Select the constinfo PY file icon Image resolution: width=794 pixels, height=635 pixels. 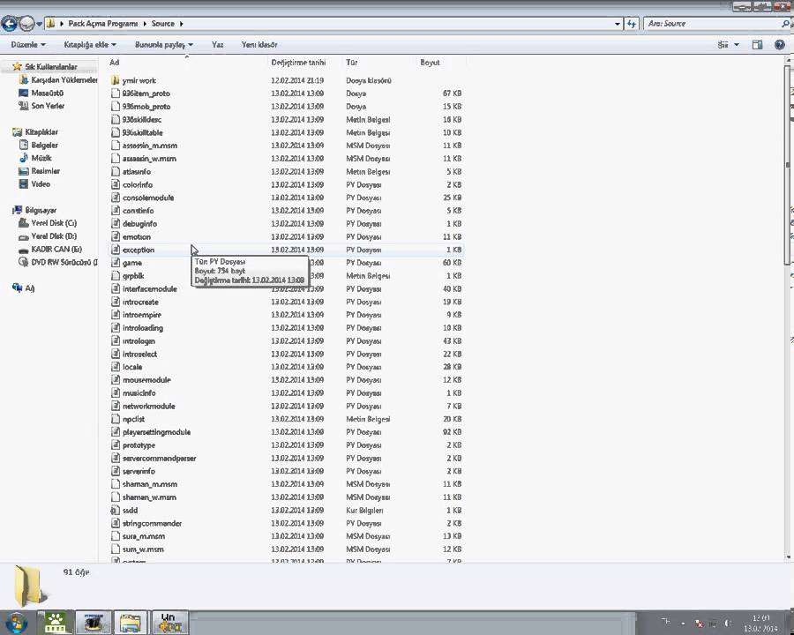115,211
